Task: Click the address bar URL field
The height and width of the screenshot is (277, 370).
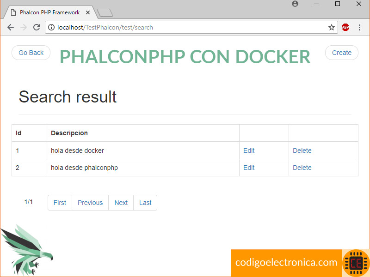Action: (x=191, y=27)
